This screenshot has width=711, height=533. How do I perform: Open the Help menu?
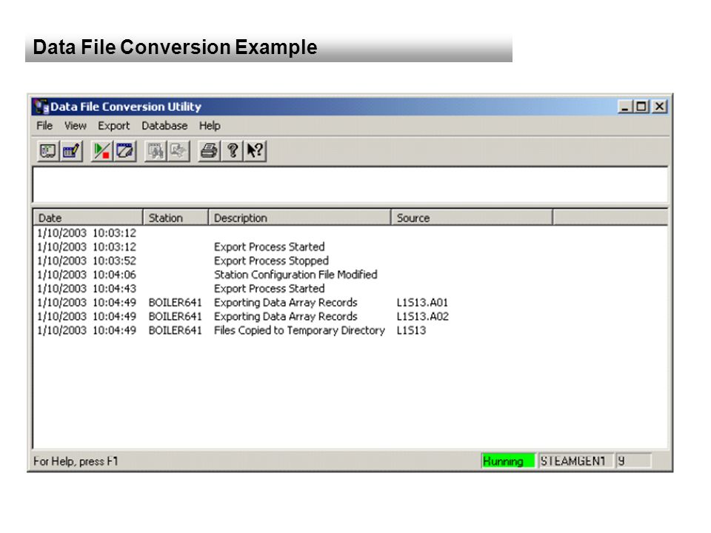[x=210, y=126]
